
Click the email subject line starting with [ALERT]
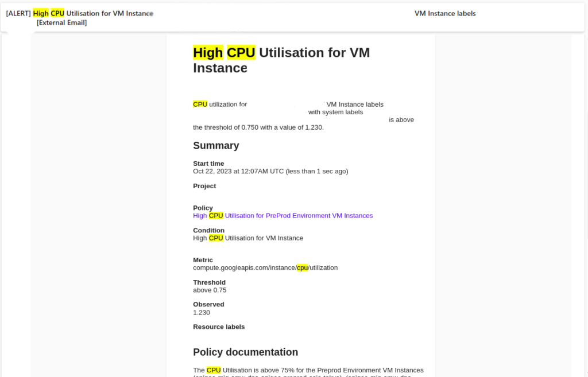[79, 13]
